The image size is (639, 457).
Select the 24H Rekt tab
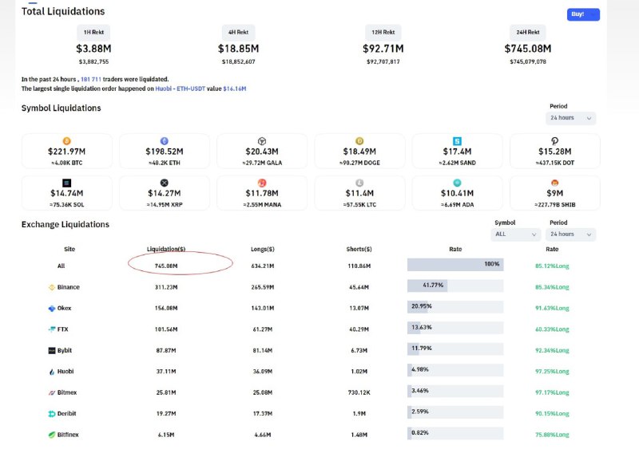528,32
